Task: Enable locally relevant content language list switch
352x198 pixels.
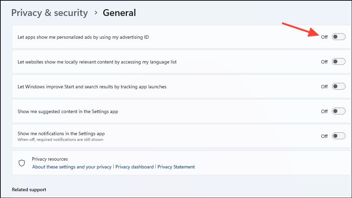Action: pyautogui.click(x=338, y=62)
